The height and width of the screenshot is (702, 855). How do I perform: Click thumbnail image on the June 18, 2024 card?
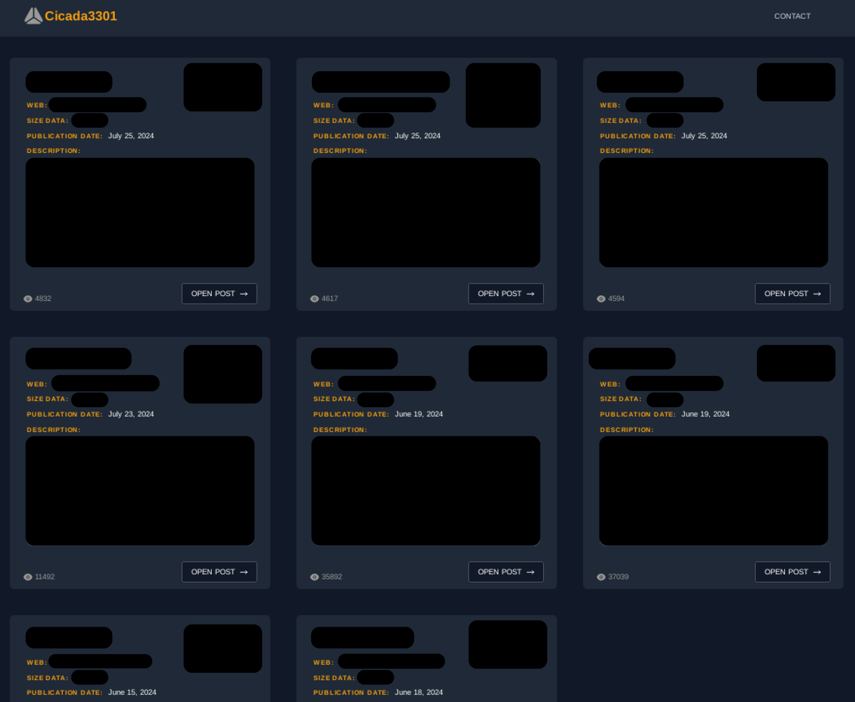click(507, 644)
